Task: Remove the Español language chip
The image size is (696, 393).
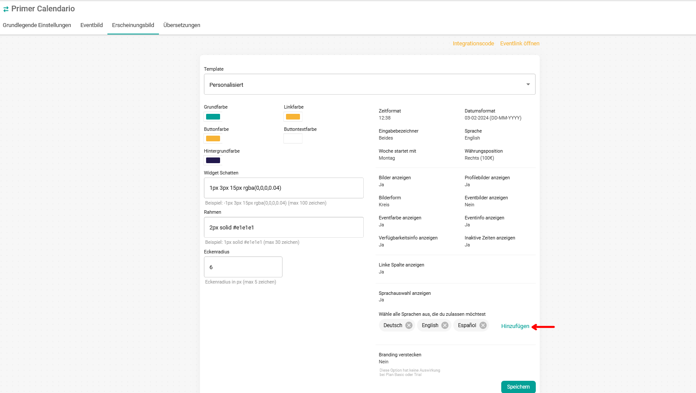Action: (x=483, y=325)
